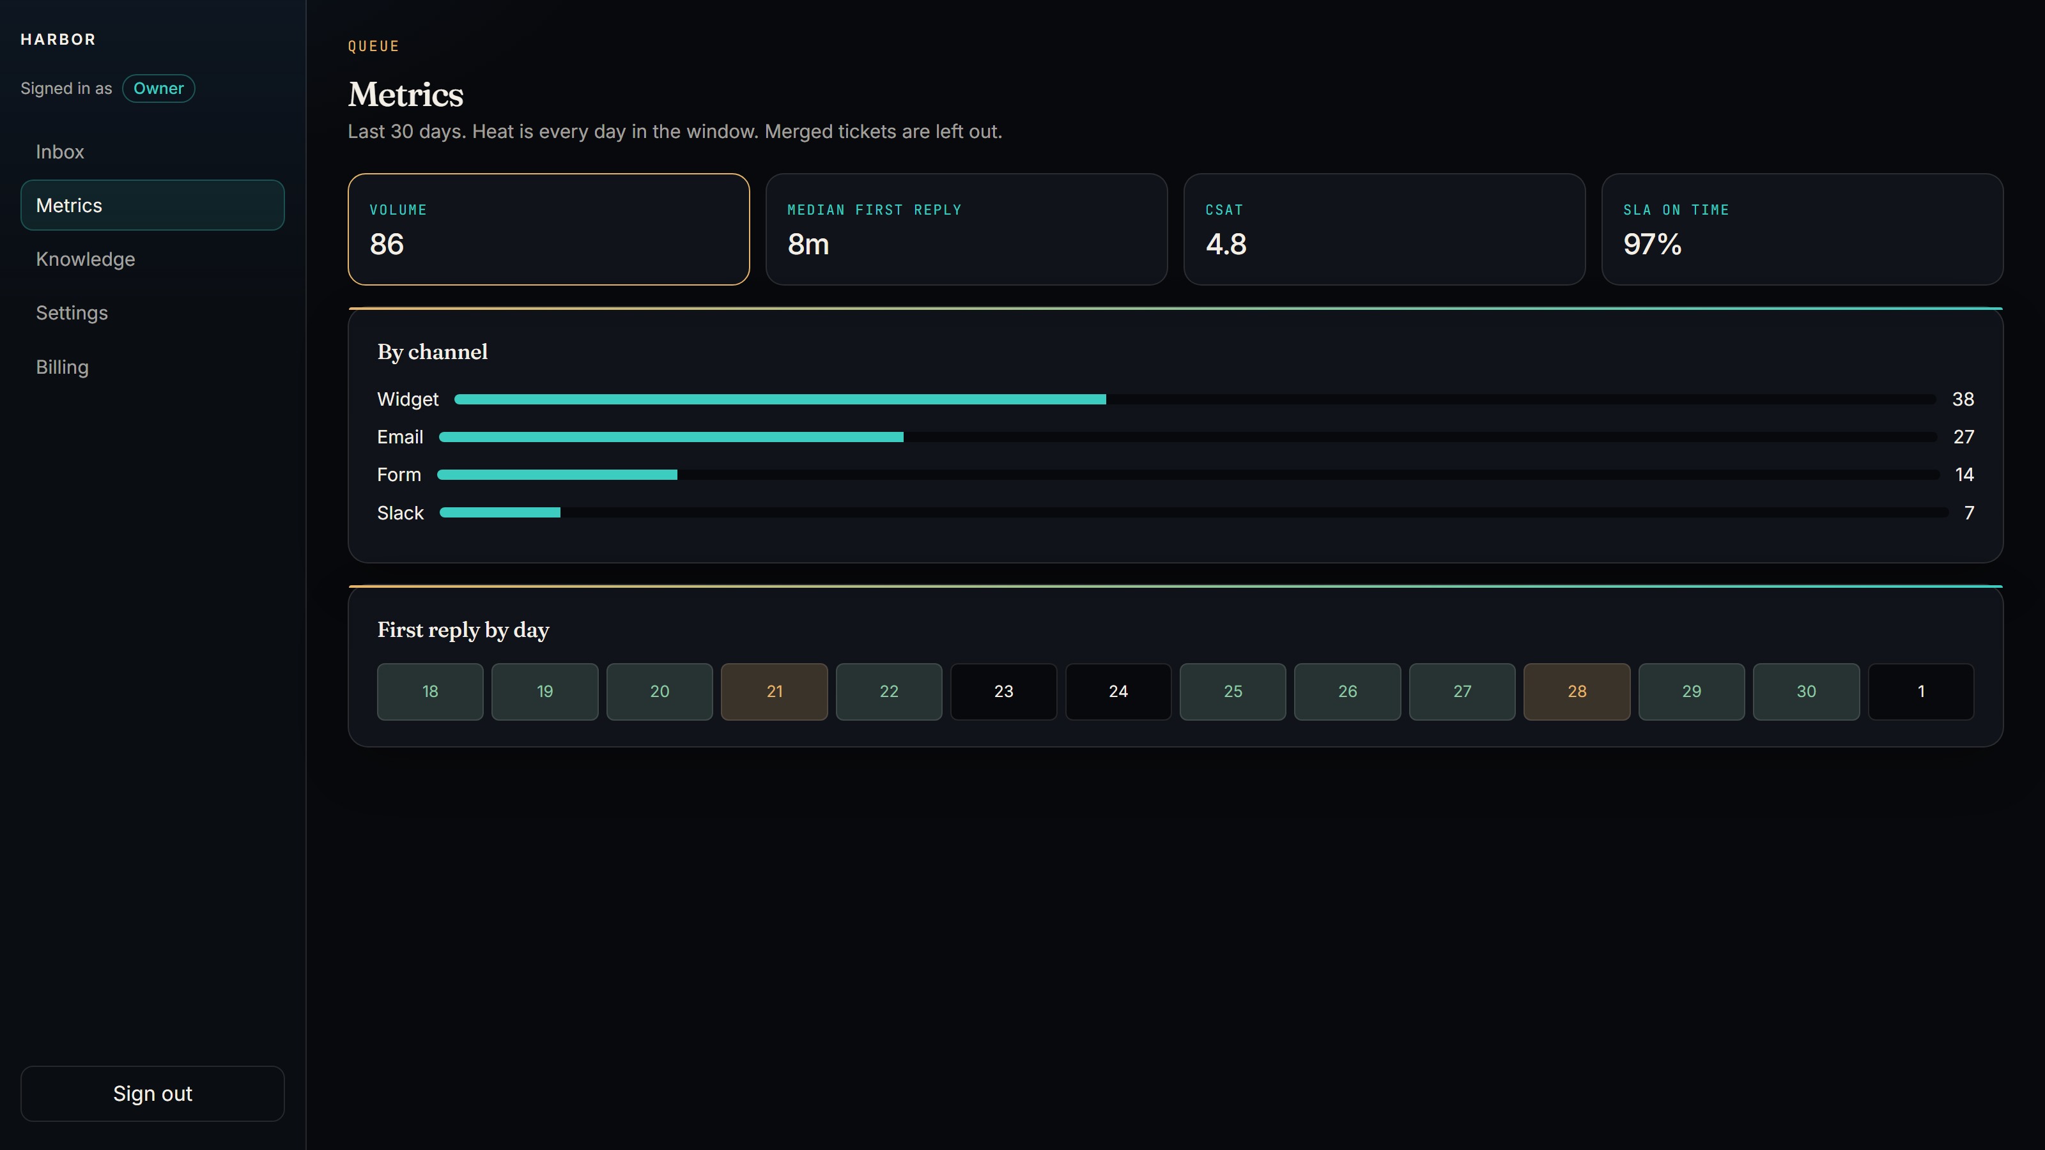The image size is (2045, 1150).
Task: Select the dark day 24 cell
Action: [x=1118, y=691]
